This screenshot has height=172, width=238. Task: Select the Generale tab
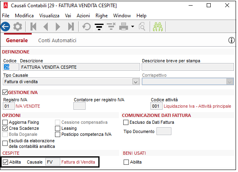pyautogui.click(x=17, y=41)
